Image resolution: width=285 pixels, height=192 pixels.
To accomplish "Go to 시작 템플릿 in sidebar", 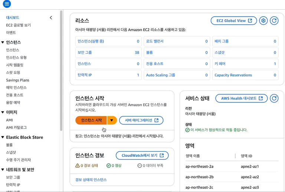I will 15,65.
